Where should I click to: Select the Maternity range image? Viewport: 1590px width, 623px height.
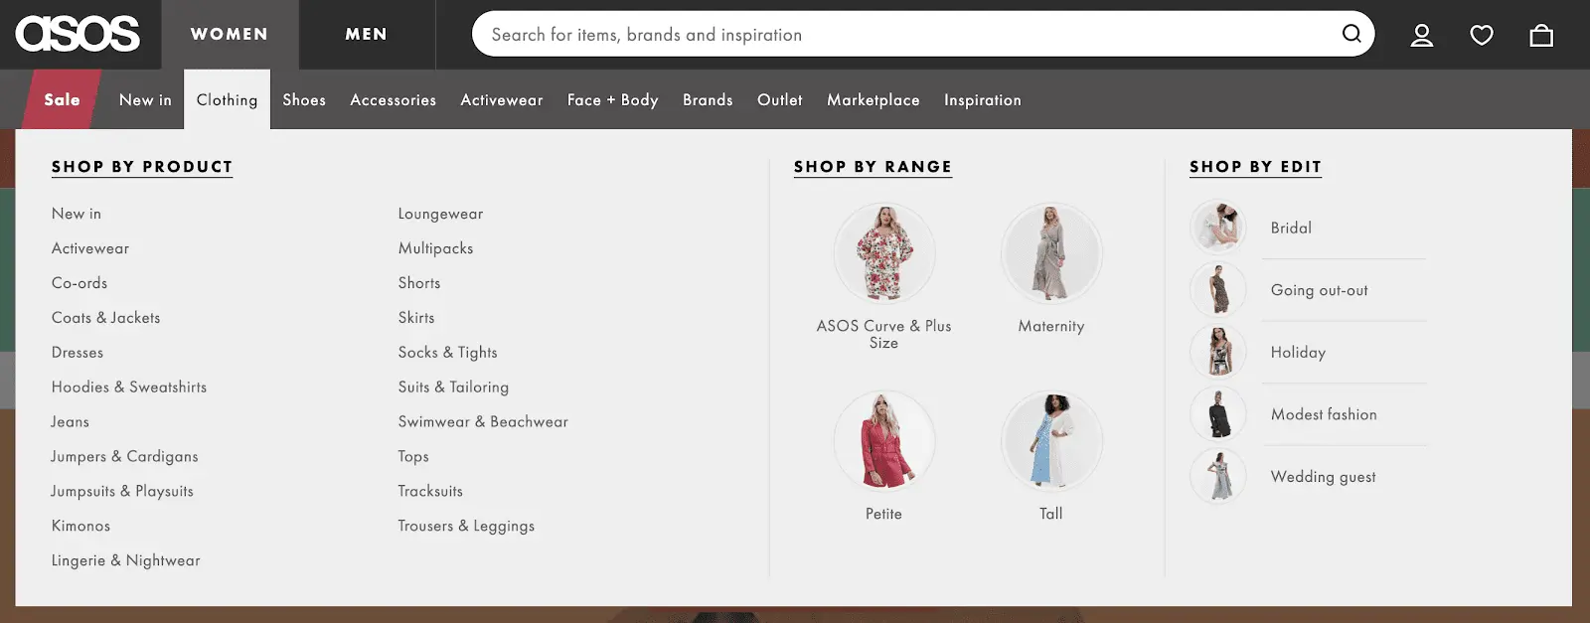coord(1051,253)
